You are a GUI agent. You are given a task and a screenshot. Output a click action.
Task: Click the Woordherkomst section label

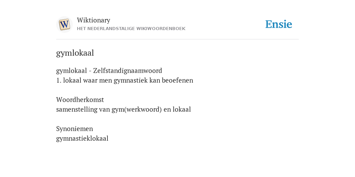point(80,100)
